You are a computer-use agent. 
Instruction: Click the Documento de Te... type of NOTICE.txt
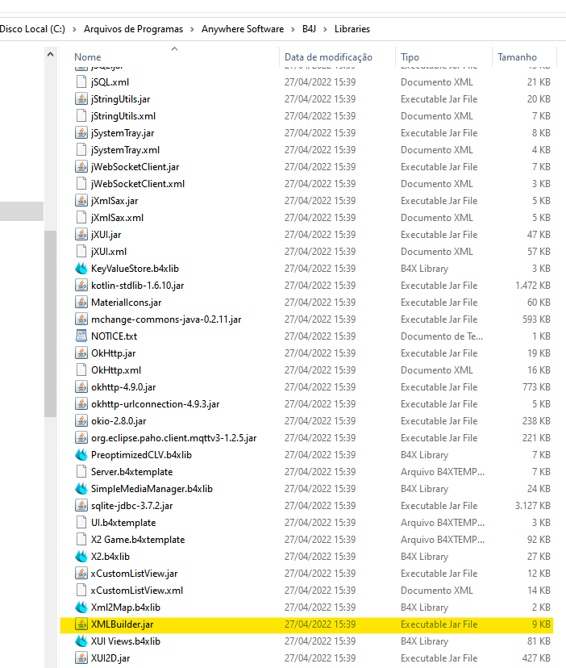click(x=442, y=336)
